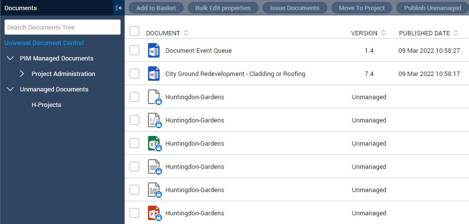Image resolution: width=469 pixels, height=224 pixels.
Task: Sort by the VERSION column arrows
Action: click(383, 33)
